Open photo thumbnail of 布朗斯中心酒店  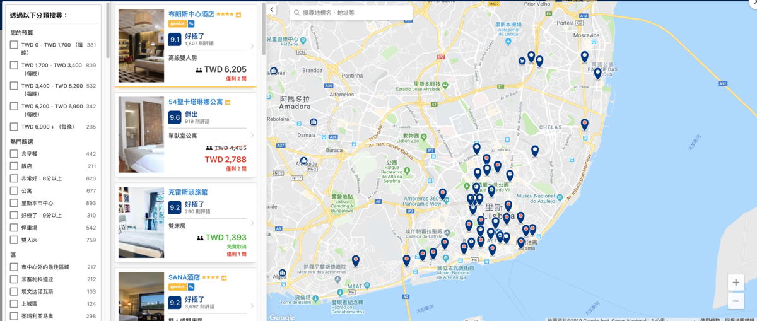(141, 45)
